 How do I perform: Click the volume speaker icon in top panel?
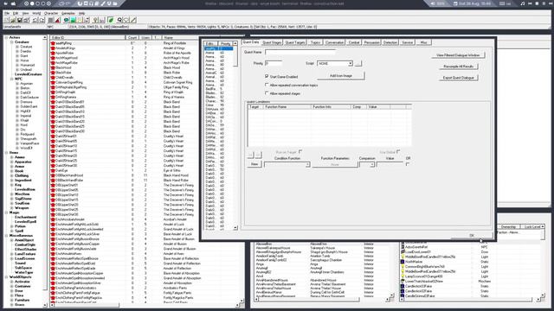tap(433, 3)
